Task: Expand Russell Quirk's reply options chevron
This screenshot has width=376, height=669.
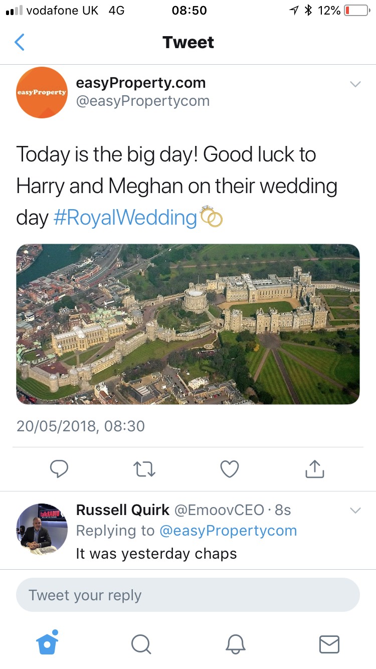Action: click(355, 511)
